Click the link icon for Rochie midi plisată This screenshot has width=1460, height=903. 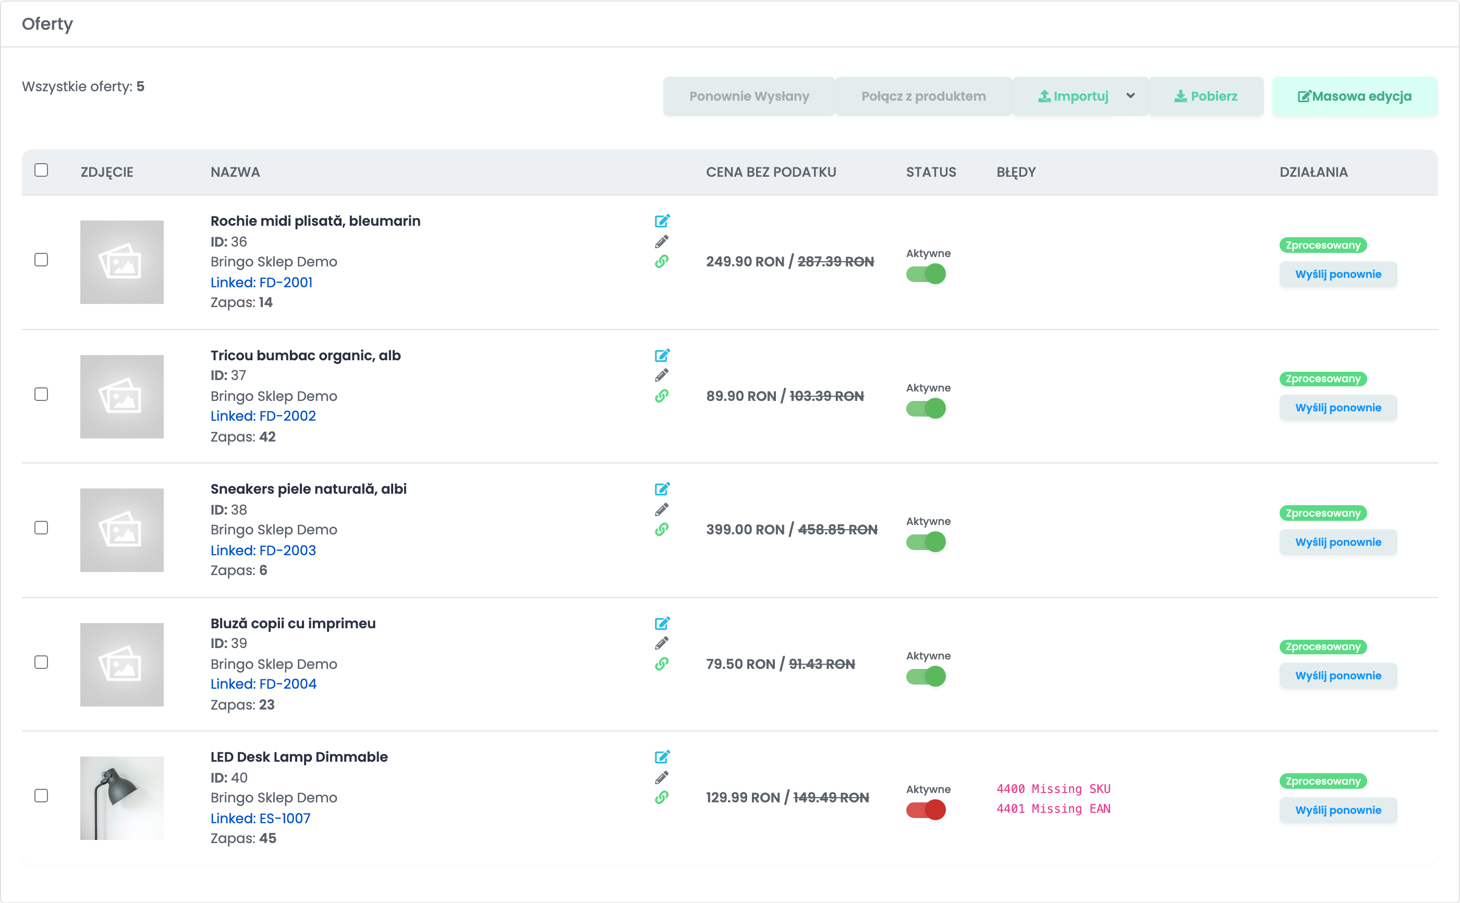(662, 262)
